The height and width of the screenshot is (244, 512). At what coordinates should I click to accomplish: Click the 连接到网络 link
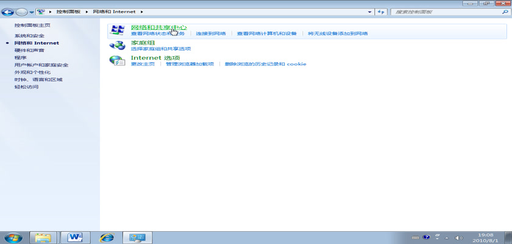coord(210,34)
